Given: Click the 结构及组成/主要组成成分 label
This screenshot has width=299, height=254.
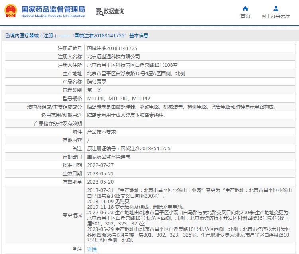Looking at the screenshot, I should click(54, 107).
